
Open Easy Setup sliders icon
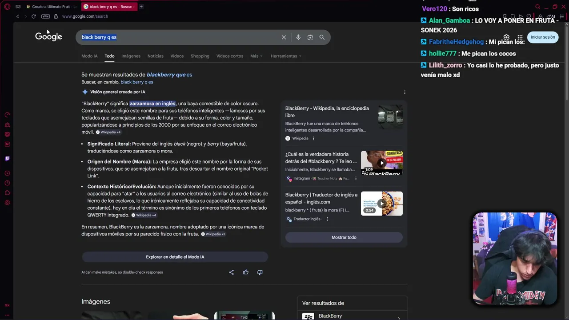[561, 16]
